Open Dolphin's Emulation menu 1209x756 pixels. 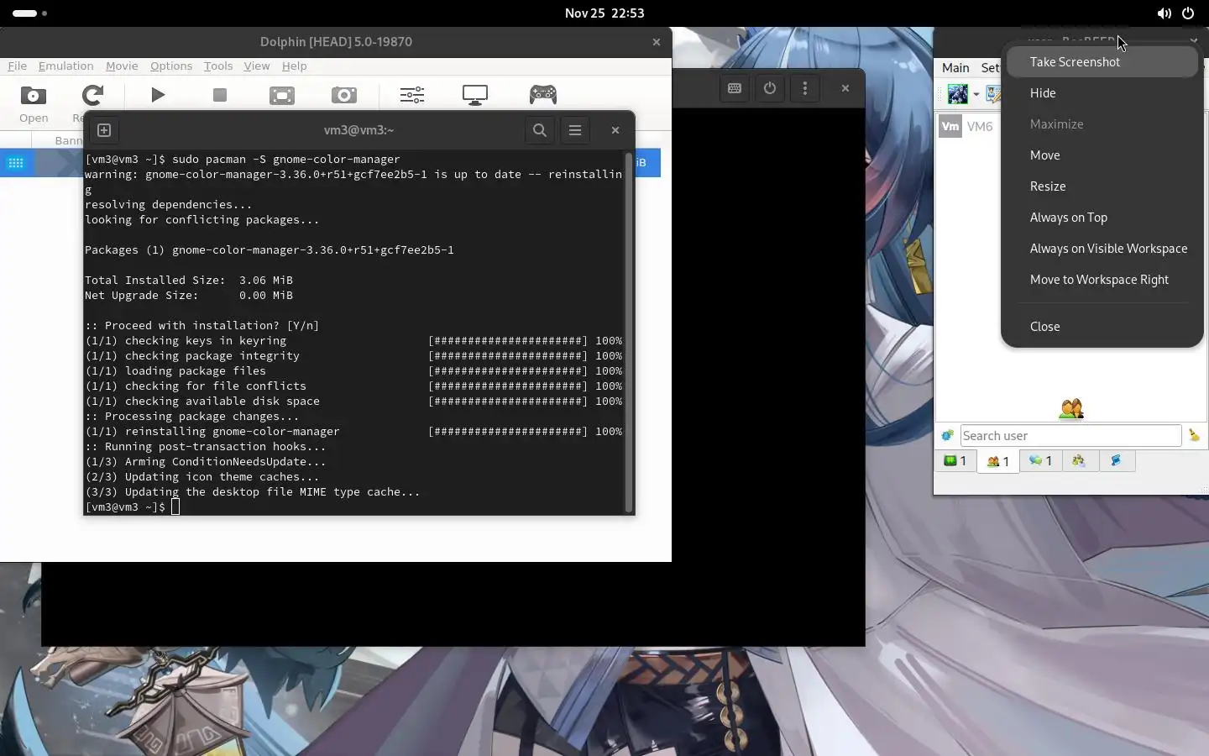[65, 66]
